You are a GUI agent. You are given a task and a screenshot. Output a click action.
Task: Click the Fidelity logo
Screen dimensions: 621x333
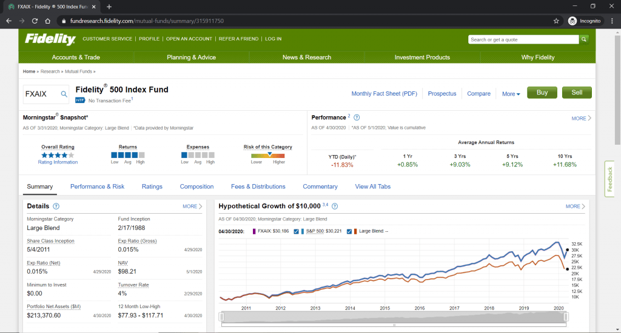point(50,39)
